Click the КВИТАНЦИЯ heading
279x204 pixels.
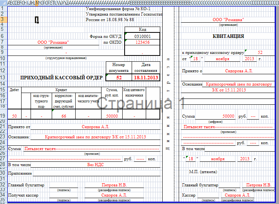pyautogui.click(x=228, y=36)
